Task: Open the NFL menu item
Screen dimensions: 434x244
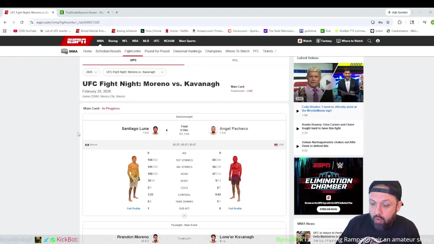Action: pos(125,41)
